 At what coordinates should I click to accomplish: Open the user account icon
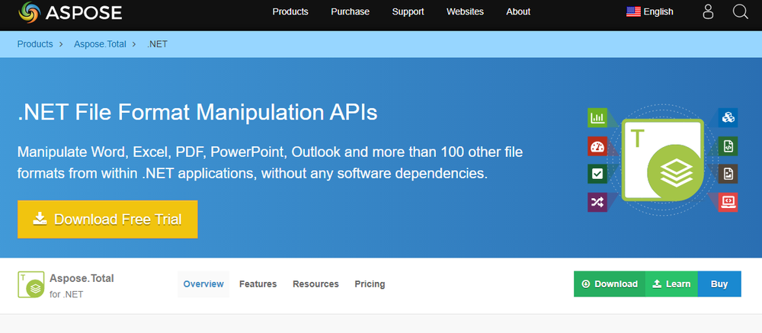[708, 11]
